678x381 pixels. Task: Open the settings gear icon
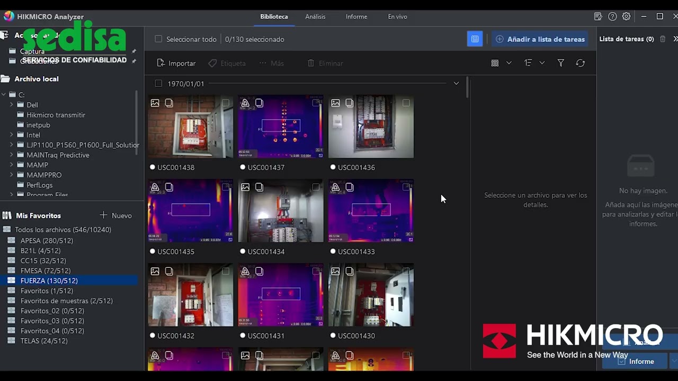point(626,16)
